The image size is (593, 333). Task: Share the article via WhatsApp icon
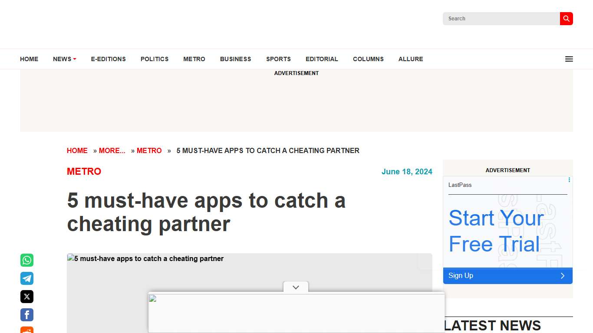pos(27,260)
